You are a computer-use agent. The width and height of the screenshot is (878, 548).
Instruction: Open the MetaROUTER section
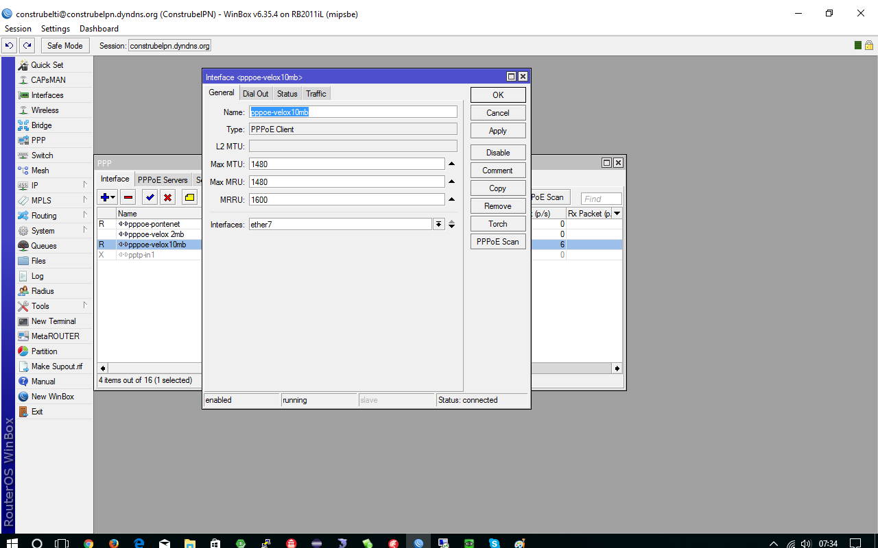(55, 336)
